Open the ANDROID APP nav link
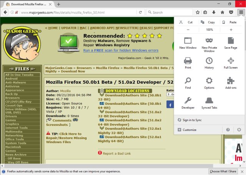 101,28
